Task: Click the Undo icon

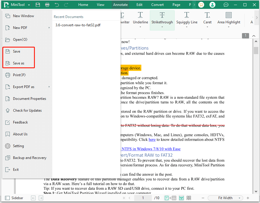Action: click(57, 5)
